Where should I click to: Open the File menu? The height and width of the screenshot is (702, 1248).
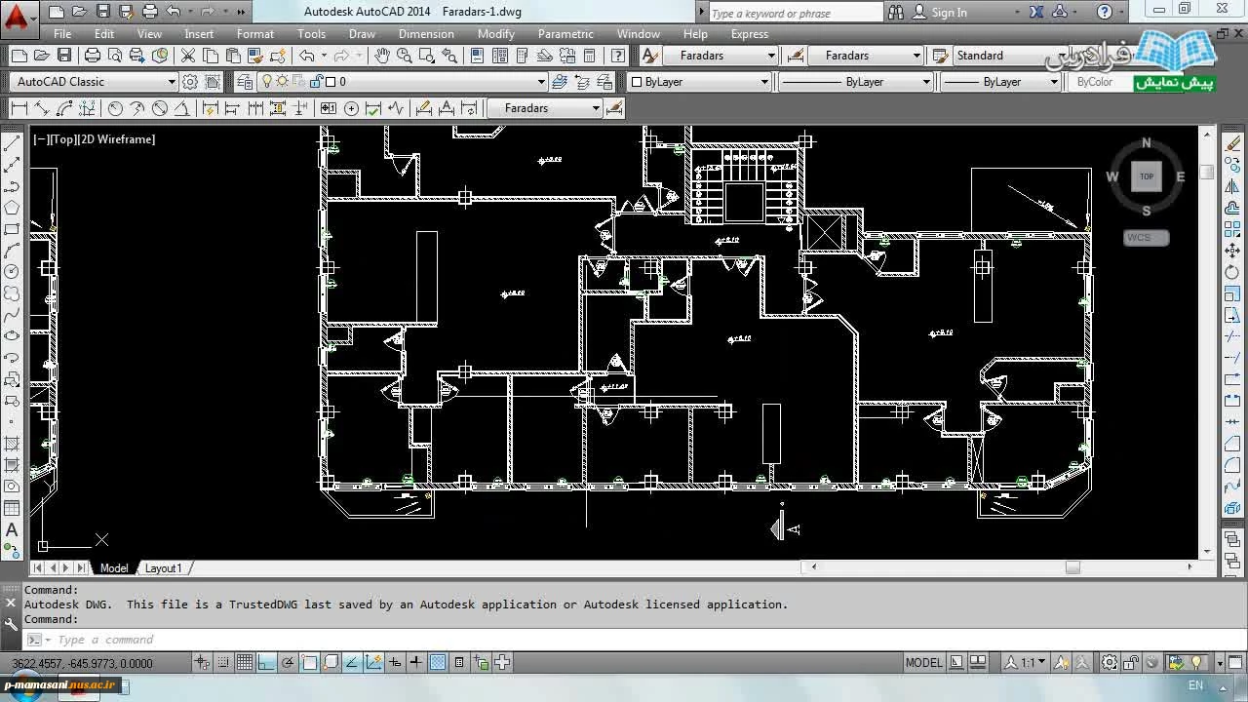62,33
